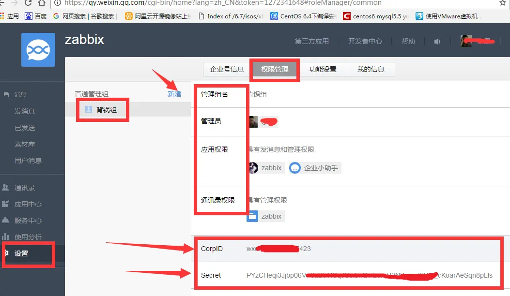Viewport: 510px width, 296px height.
Task: Click the zabbix folder under 通讯录权限
Action: pyautogui.click(x=265, y=216)
